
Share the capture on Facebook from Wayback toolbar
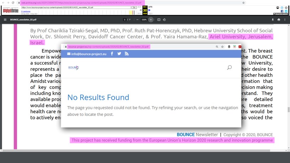(281, 11)
